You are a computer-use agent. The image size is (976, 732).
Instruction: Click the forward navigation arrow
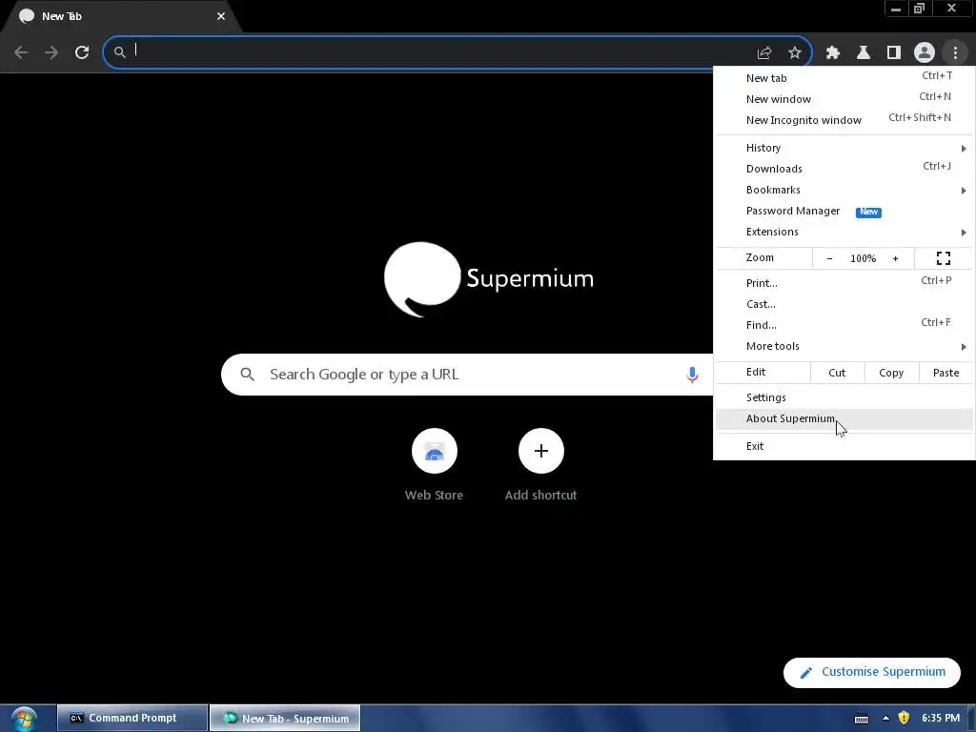[51, 52]
